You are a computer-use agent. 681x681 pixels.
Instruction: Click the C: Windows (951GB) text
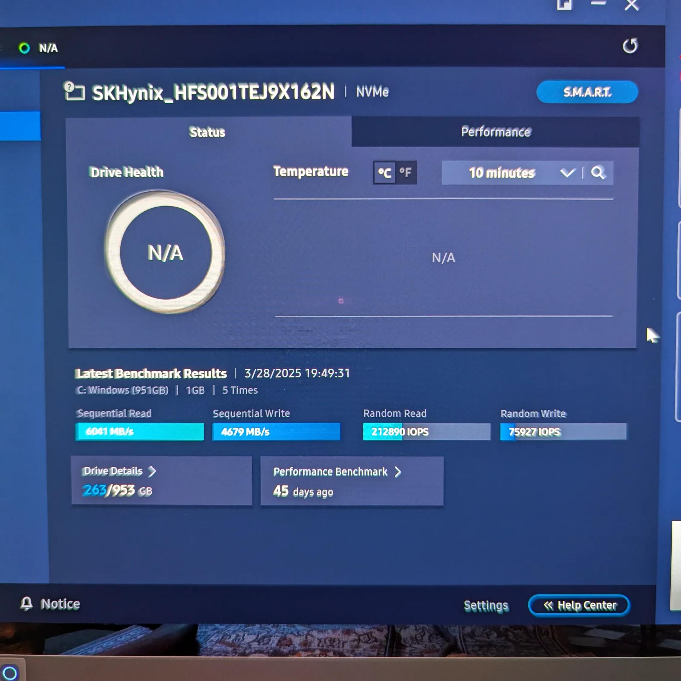(x=122, y=390)
